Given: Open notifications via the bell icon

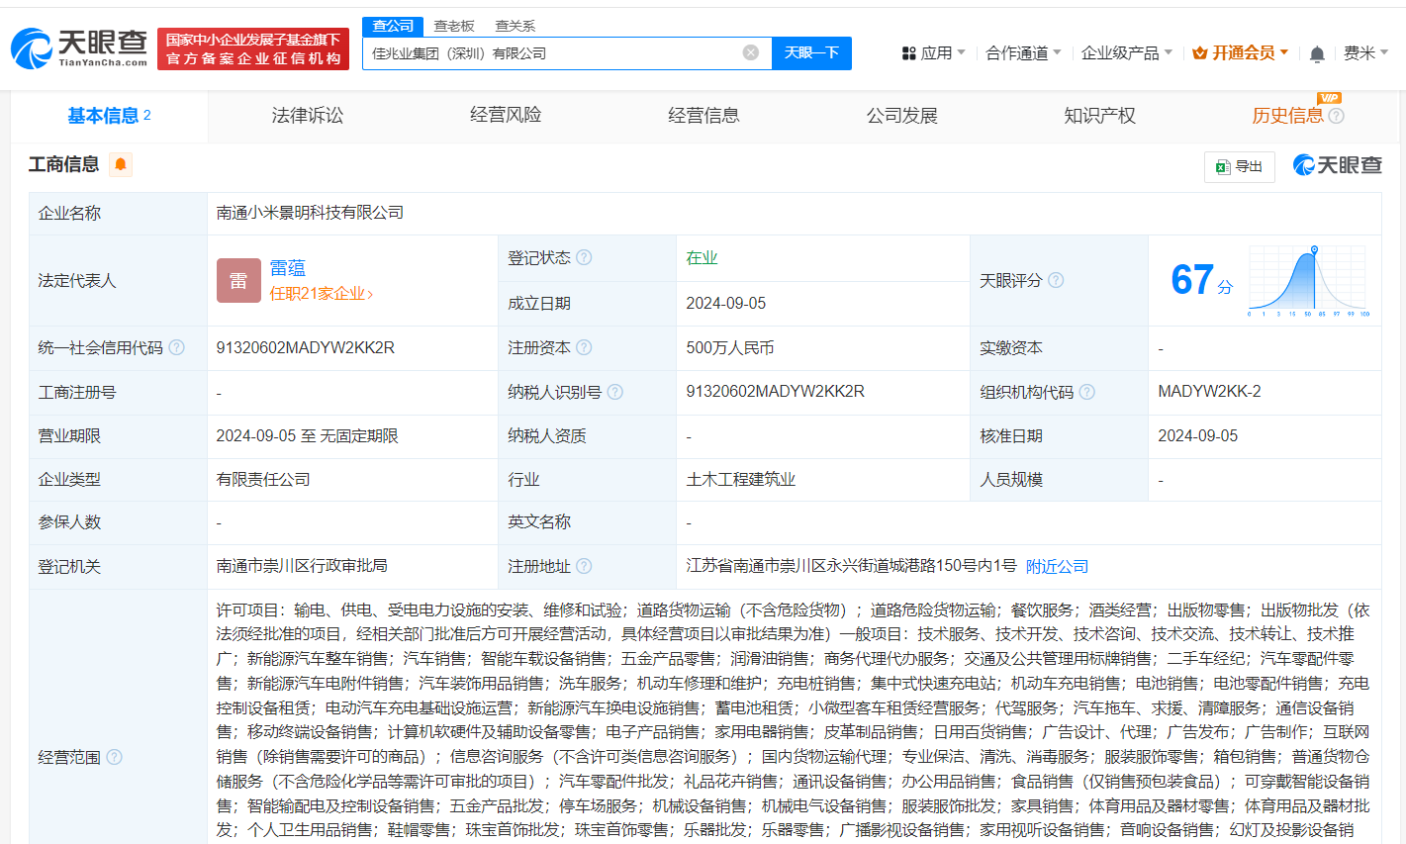Looking at the screenshot, I should click(x=1317, y=53).
